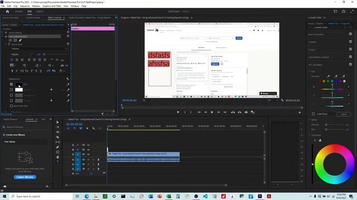Image resolution: width=357 pixels, height=200 pixels.
Task: Collapse the Correction section in Lumetri
Action: coord(310,135)
